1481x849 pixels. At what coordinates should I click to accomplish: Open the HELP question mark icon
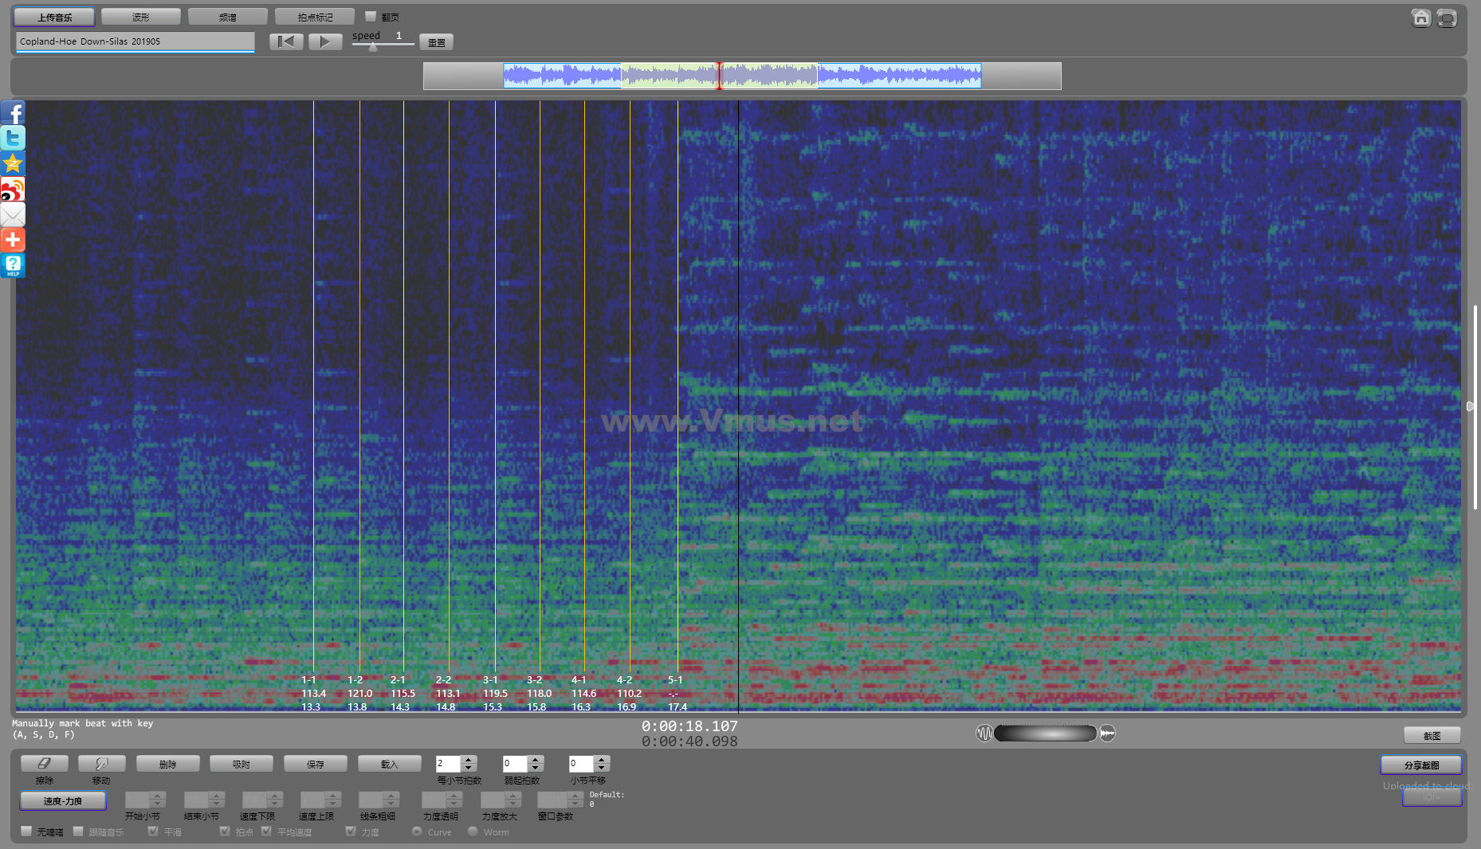[13, 265]
